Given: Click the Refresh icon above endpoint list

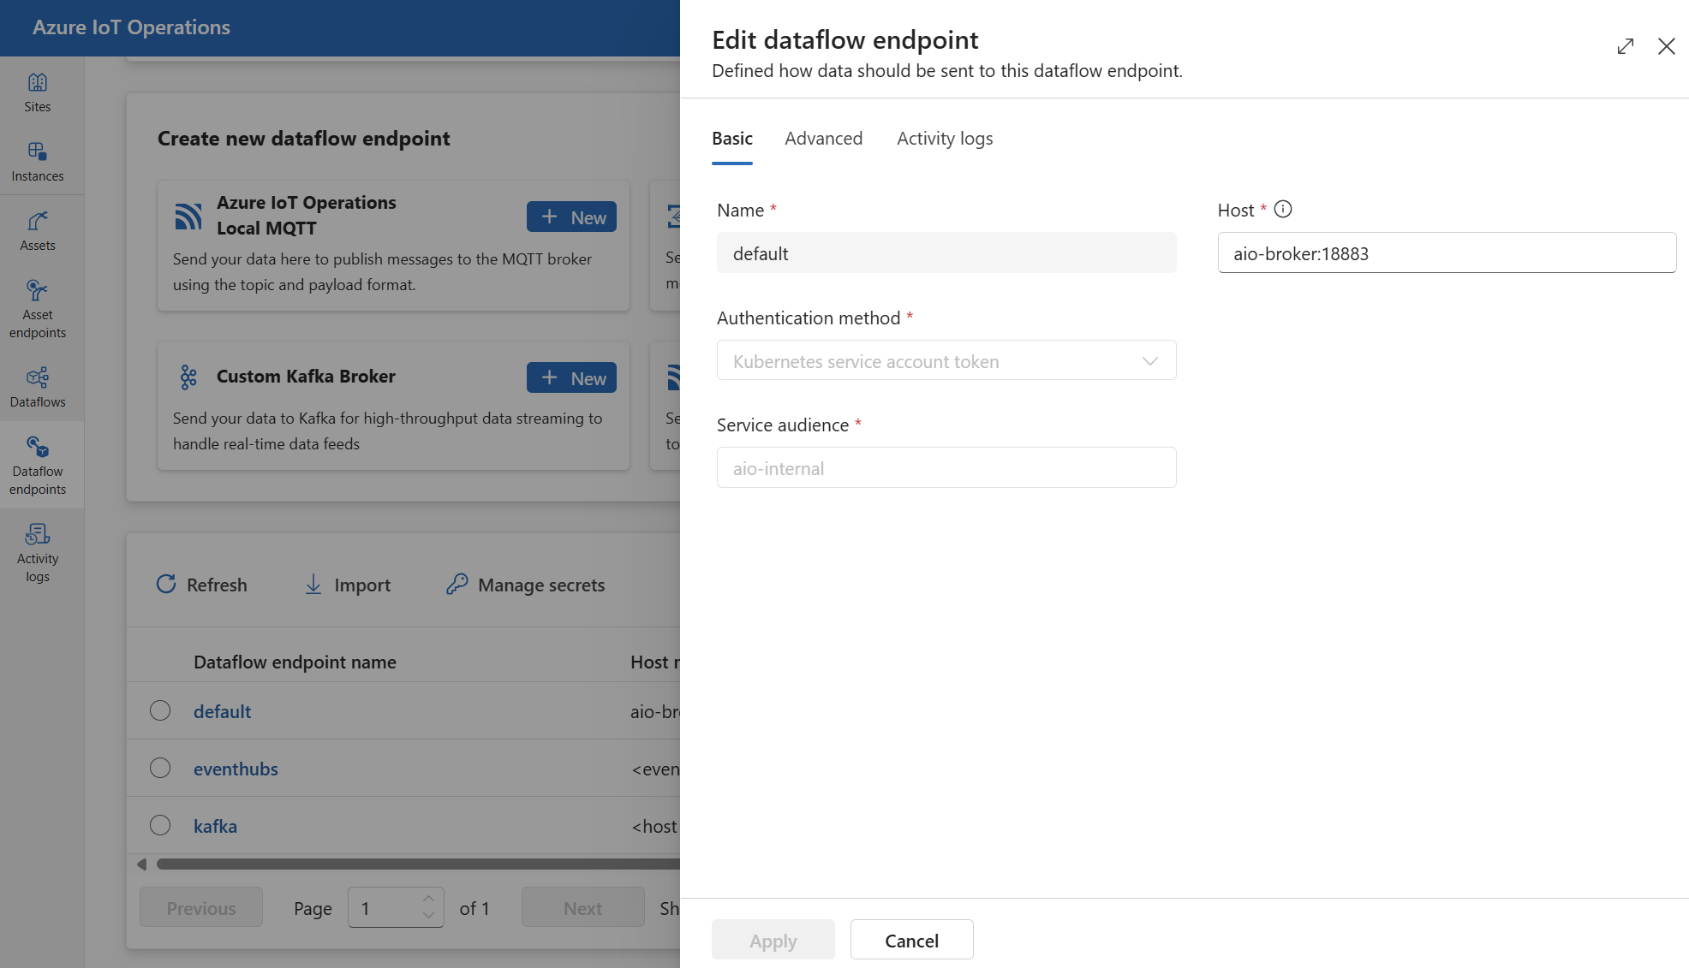Looking at the screenshot, I should point(166,583).
